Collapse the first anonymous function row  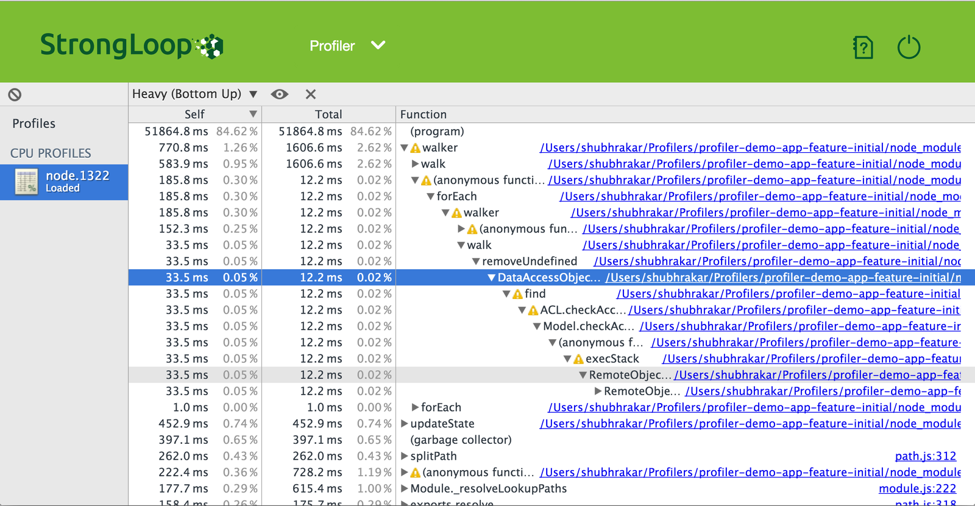(415, 180)
